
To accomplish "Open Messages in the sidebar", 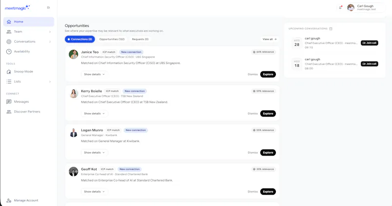I will point(29,102).
